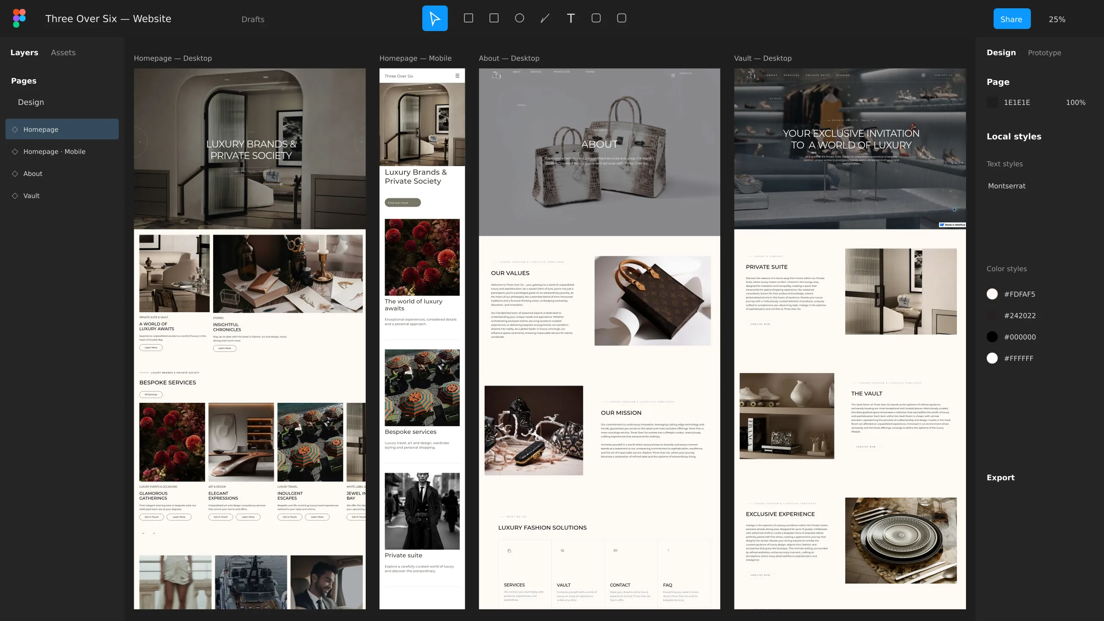Select the Homepage layer row

pyautogui.click(x=62, y=129)
